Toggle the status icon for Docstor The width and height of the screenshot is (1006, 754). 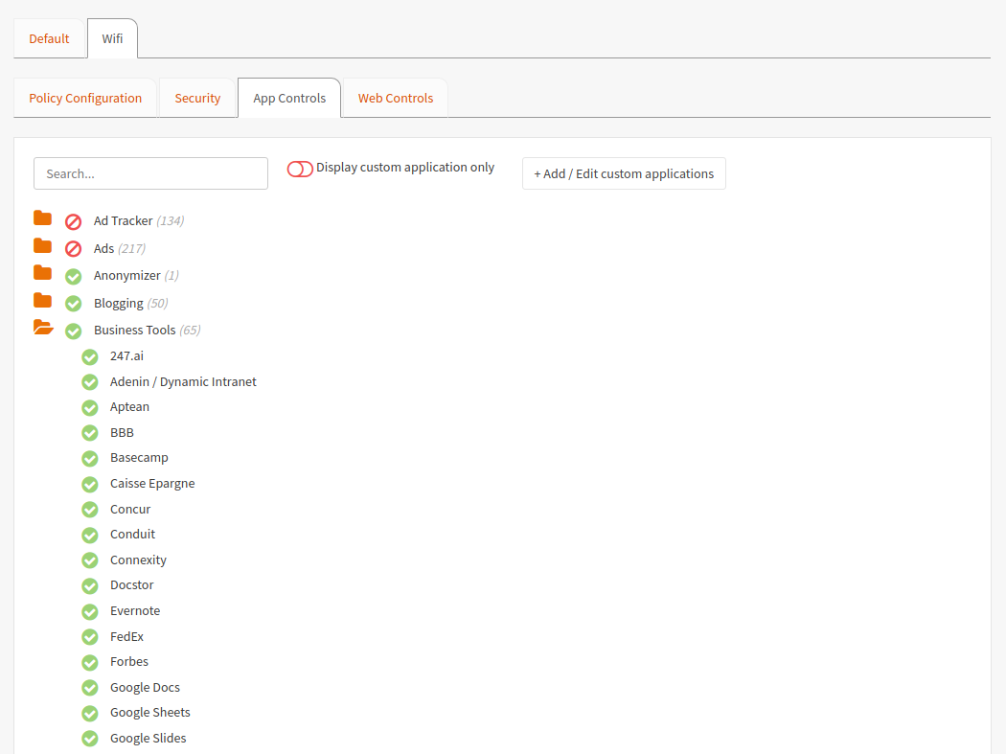click(90, 586)
